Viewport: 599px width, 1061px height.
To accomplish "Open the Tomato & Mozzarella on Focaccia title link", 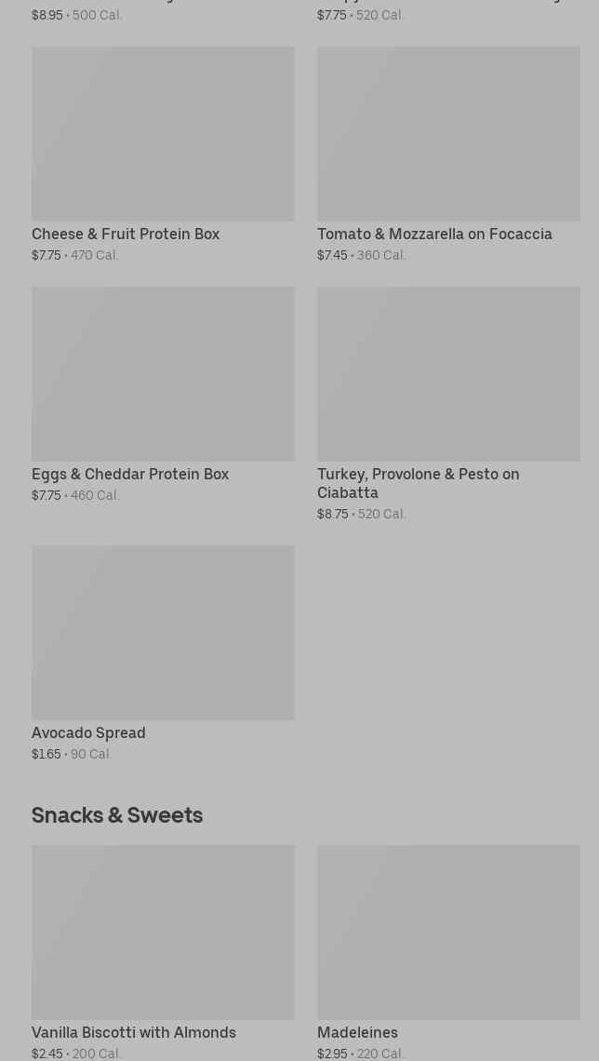I will pyautogui.click(x=434, y=235).
